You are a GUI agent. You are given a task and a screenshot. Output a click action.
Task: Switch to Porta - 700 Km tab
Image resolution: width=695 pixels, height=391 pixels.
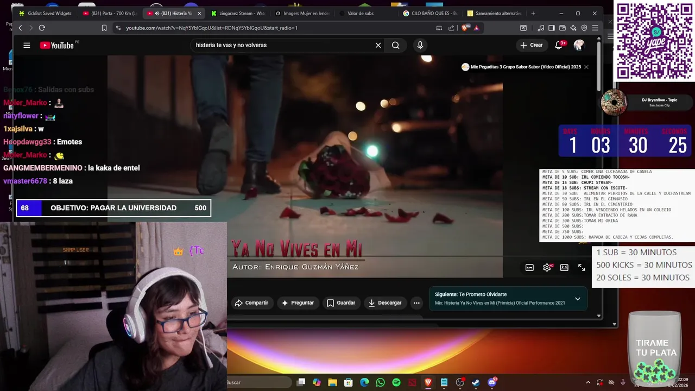tap(109, 13)
